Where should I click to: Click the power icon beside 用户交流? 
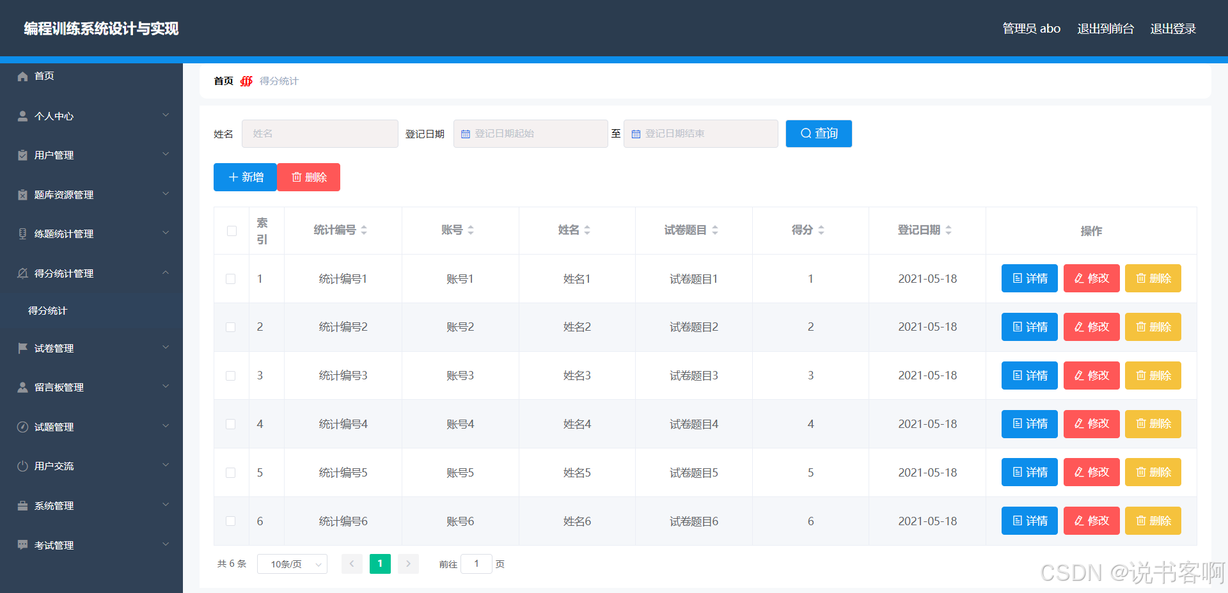(22, 466)
